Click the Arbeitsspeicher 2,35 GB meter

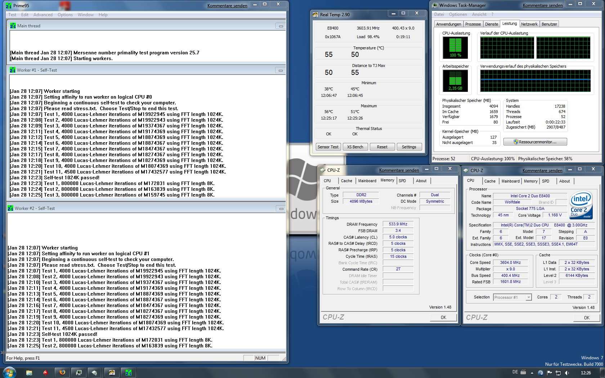click(x=455, y=81)
